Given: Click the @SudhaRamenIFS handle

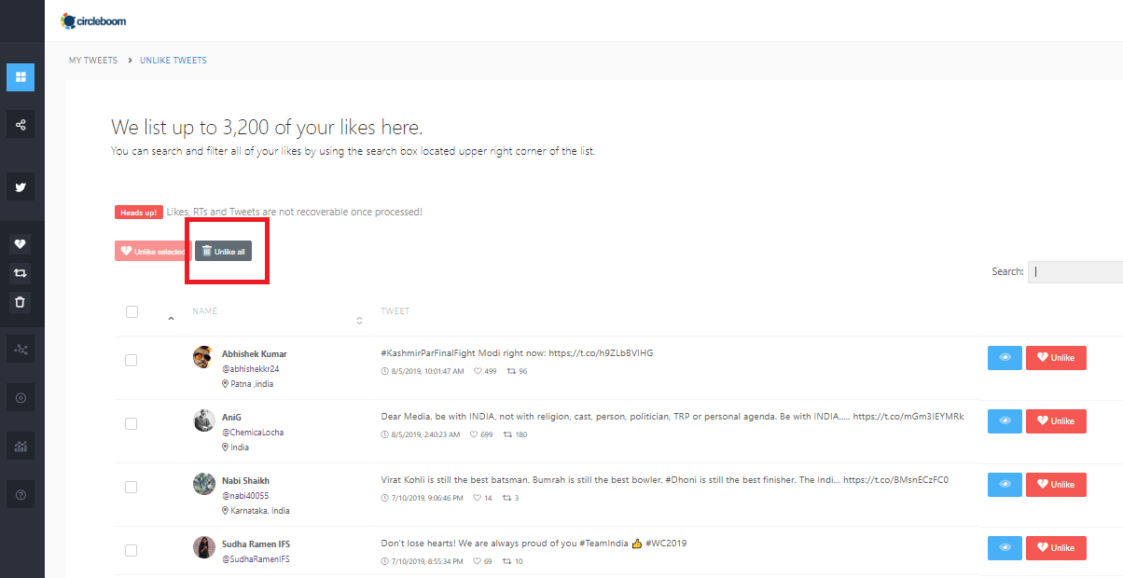Looking at the screenshot, I should [x=256, y=559].
